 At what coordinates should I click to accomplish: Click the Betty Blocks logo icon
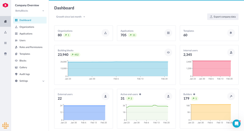(x=5, y=5)
